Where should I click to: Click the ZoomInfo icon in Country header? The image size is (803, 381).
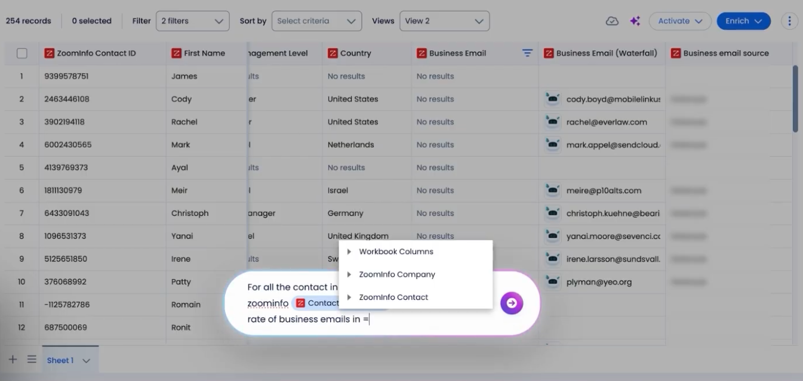click(x=333, y=53)
